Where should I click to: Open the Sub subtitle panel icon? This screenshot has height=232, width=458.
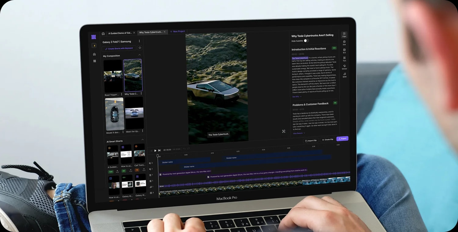pos(344,43)
